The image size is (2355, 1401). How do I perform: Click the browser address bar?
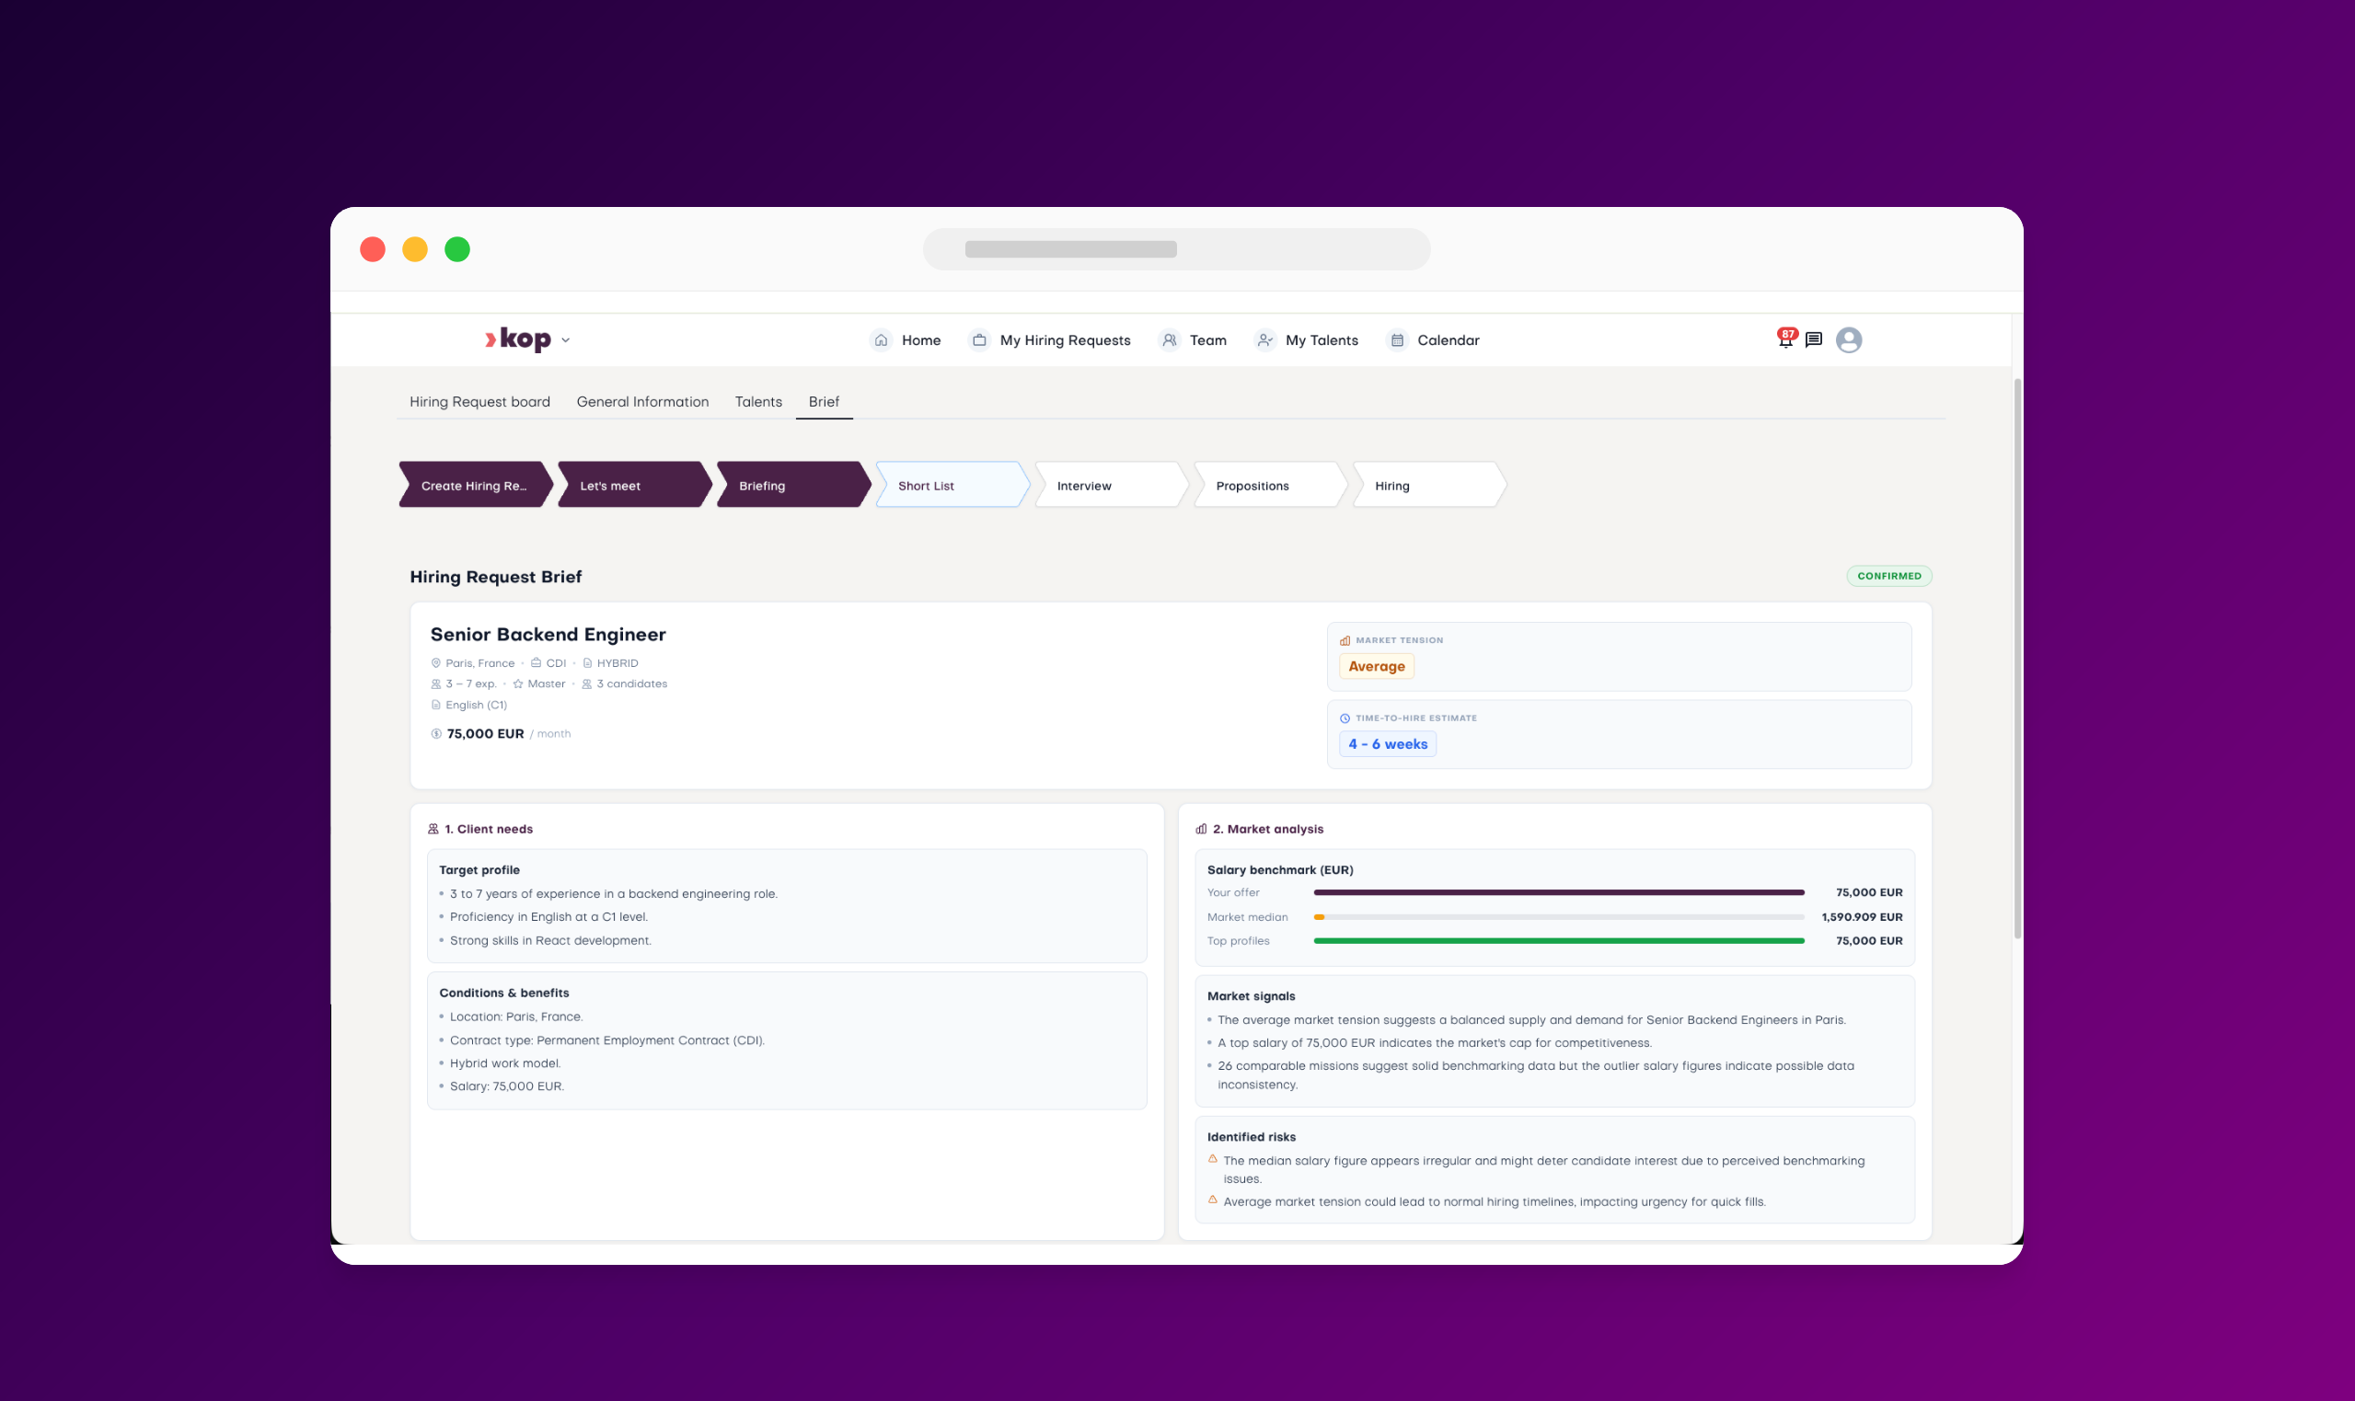pos(1176,249)
